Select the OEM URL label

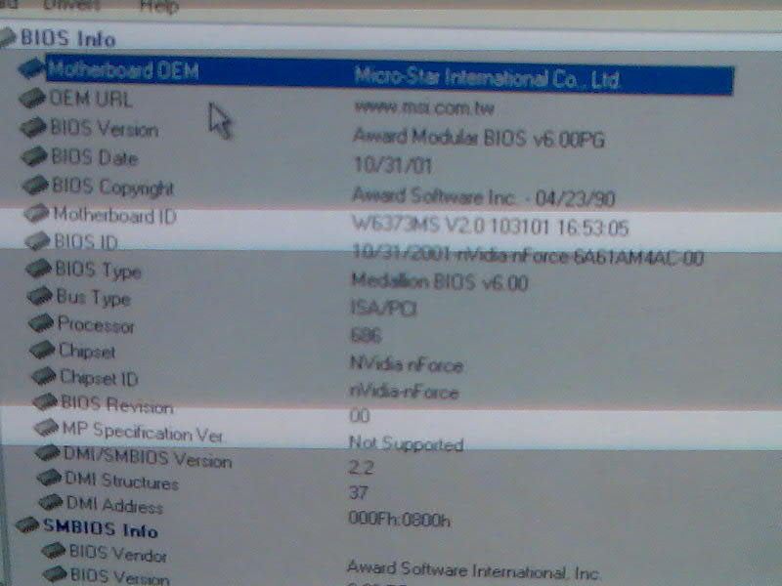91,99
